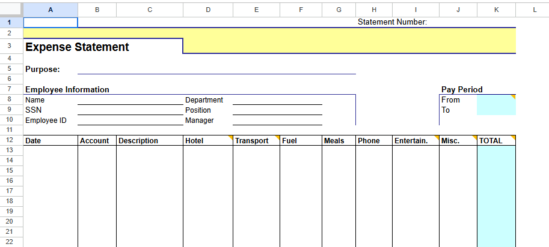Click the Hotel column header cell

(x=207, y=141)
